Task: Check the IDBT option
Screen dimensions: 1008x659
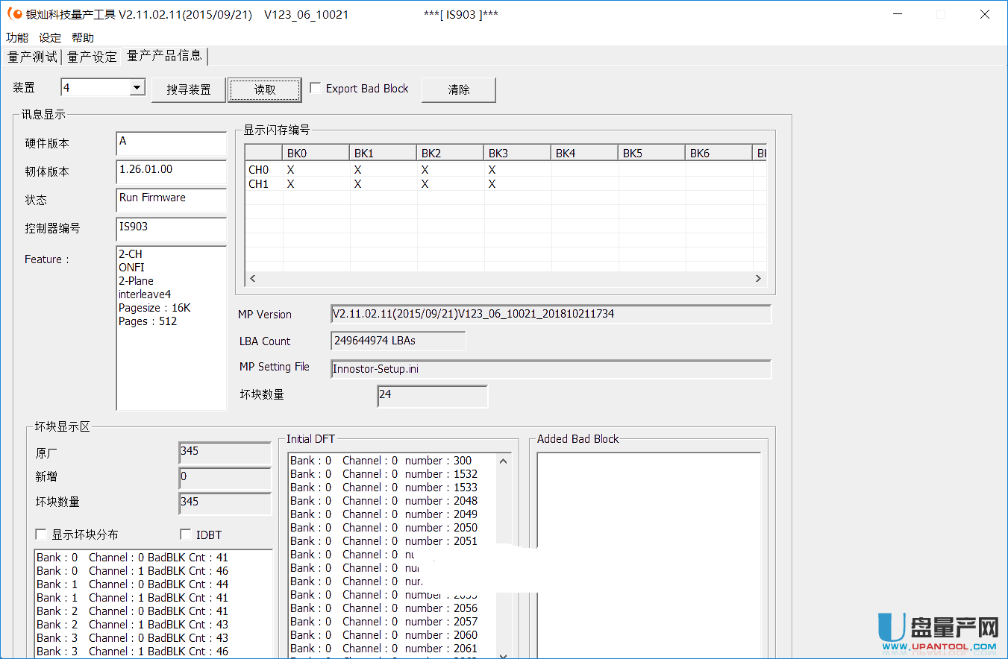Action: (x=186, y=535)
